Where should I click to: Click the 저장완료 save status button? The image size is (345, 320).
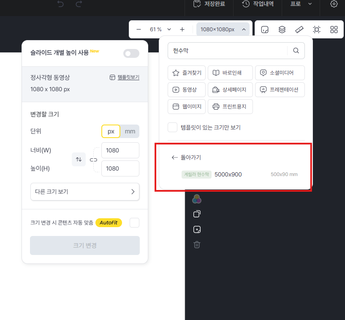(209, 4)
